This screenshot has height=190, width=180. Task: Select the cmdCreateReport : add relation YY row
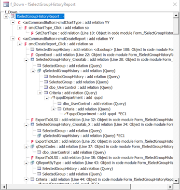68,39
